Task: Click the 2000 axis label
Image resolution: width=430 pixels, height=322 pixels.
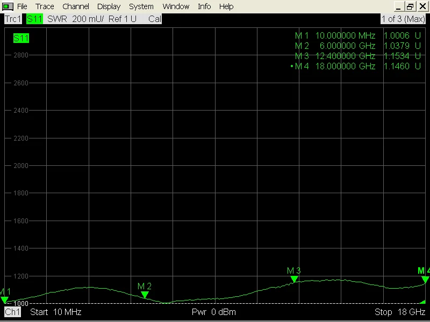Action: click(x=21, y=166)
